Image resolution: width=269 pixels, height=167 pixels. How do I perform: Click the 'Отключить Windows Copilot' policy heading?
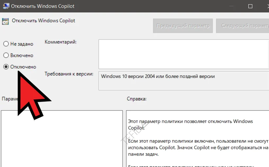point(44,21)
